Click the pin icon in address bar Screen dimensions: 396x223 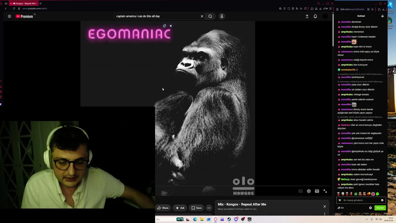[x=285, y=9]
